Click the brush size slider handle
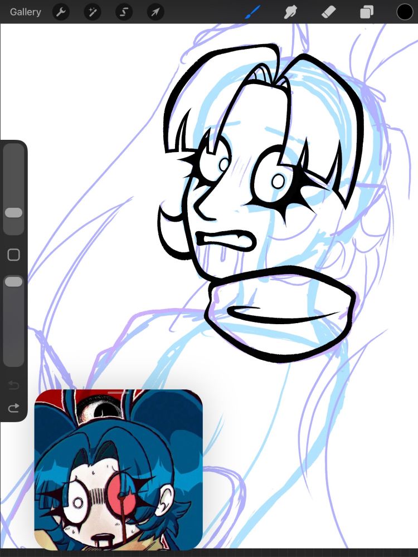The image size is (418, 557). click(x=13, y=212)
